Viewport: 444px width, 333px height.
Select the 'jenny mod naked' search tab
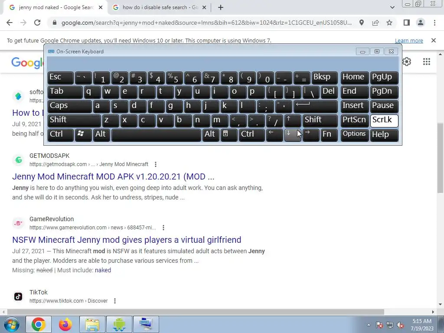(x=55, y=8)
